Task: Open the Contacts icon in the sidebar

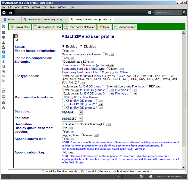Action: (x=4, y=42)
